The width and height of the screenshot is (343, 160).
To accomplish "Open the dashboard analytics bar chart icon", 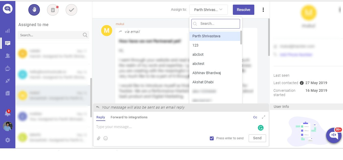I will [7, 31].
